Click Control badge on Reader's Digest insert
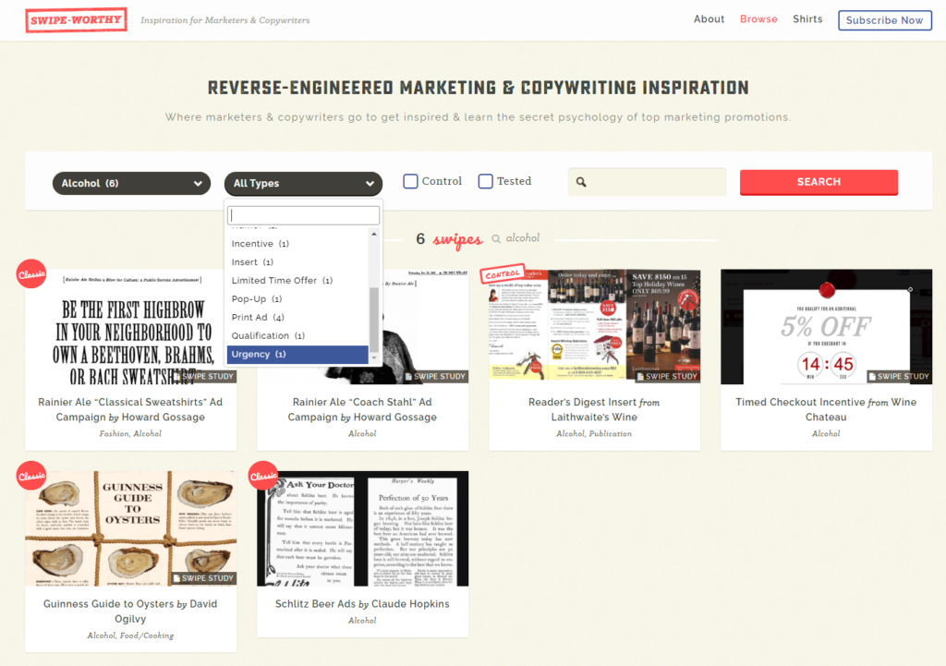Image resolution: width=946 pixels, height=666 pixels. (x=502, y=275)
